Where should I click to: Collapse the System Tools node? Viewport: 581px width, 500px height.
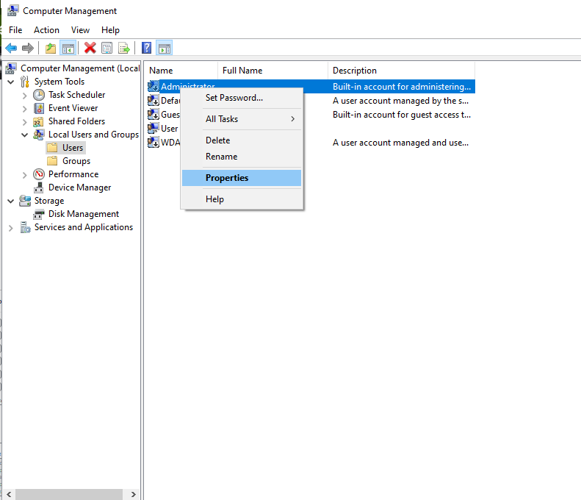coord(11,82)
